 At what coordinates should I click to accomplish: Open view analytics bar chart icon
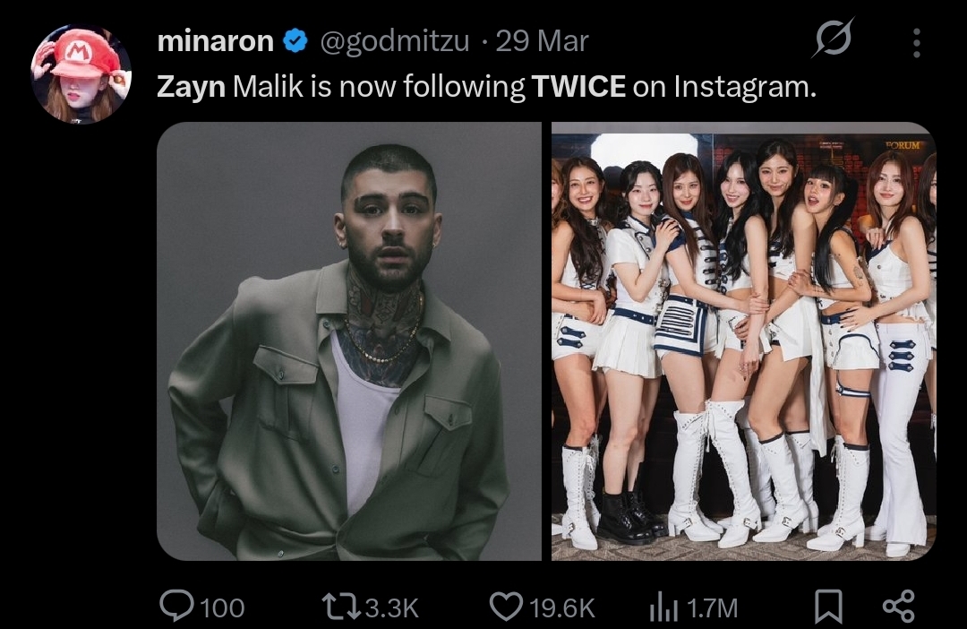(663, 607)
